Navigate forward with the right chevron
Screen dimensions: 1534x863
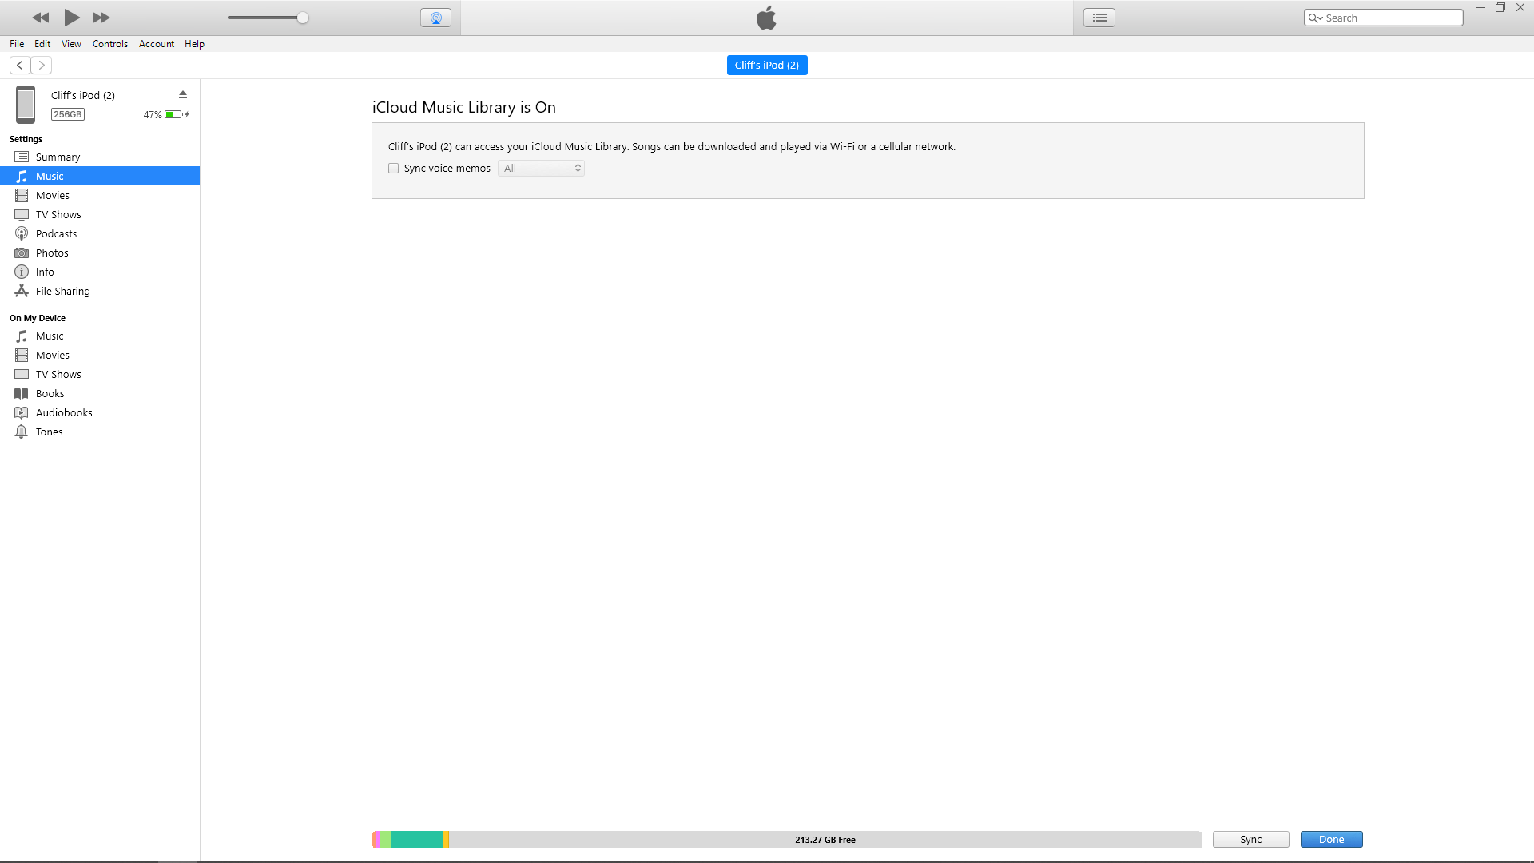click(42, 66)
